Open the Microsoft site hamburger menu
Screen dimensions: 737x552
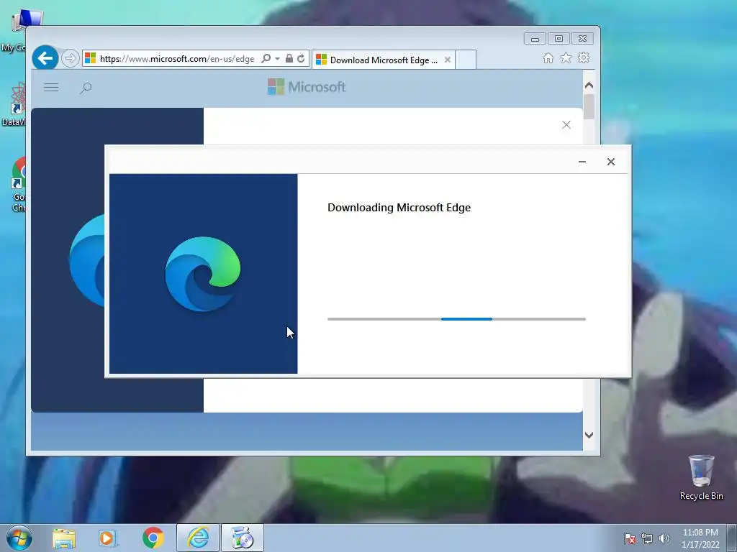coord(51,87)
